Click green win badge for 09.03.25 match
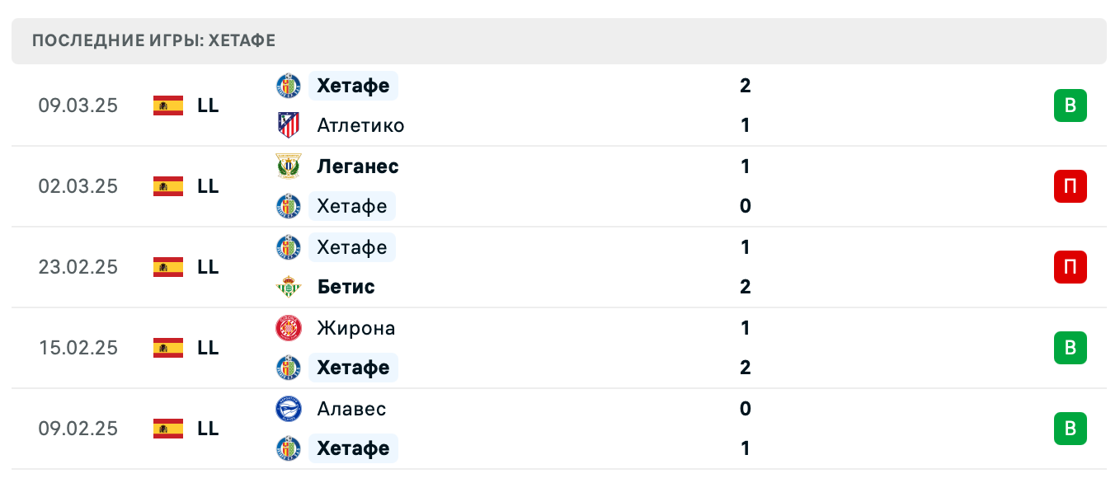This screenshot has width=1120, height=483. click(x=1070, y=106)
